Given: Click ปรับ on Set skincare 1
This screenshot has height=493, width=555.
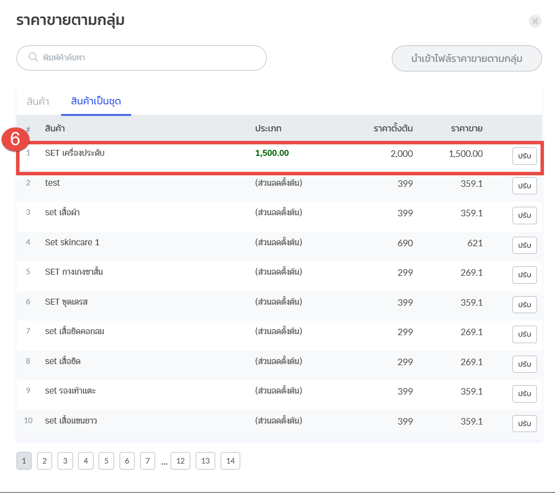Looking at the screenshot, I should tap(524, 245).
